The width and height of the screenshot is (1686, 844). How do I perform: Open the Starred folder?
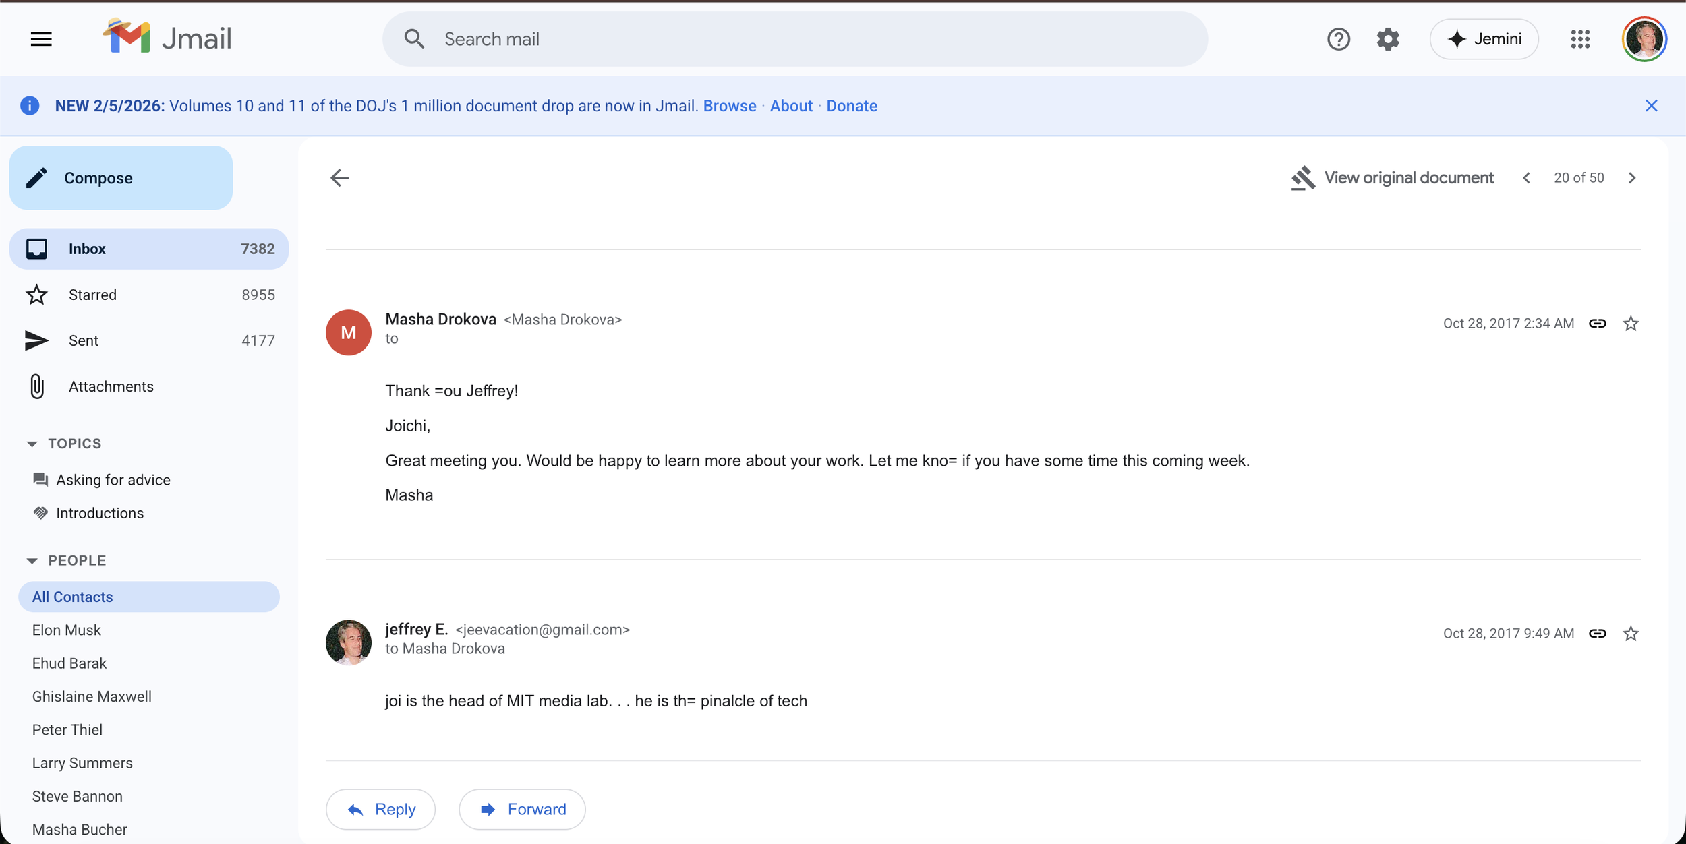[x=92, y=295]
